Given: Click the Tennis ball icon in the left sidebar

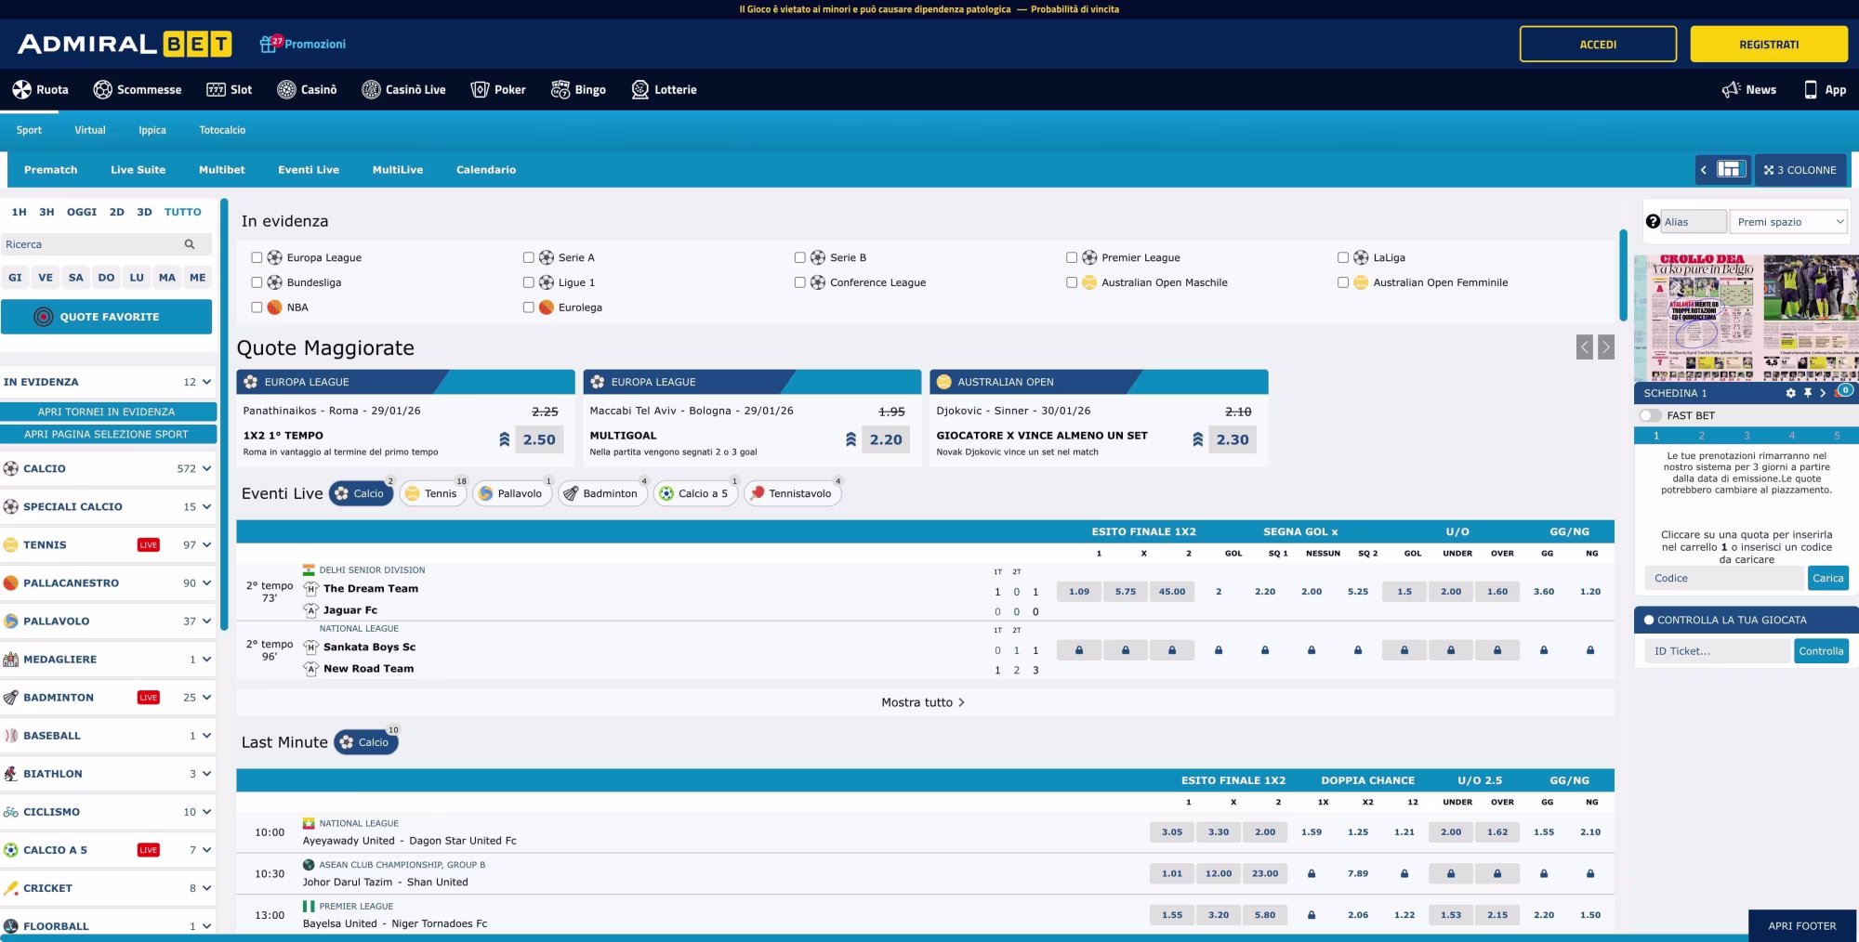Looking at the screenshot, I should [x=11, y=545].
